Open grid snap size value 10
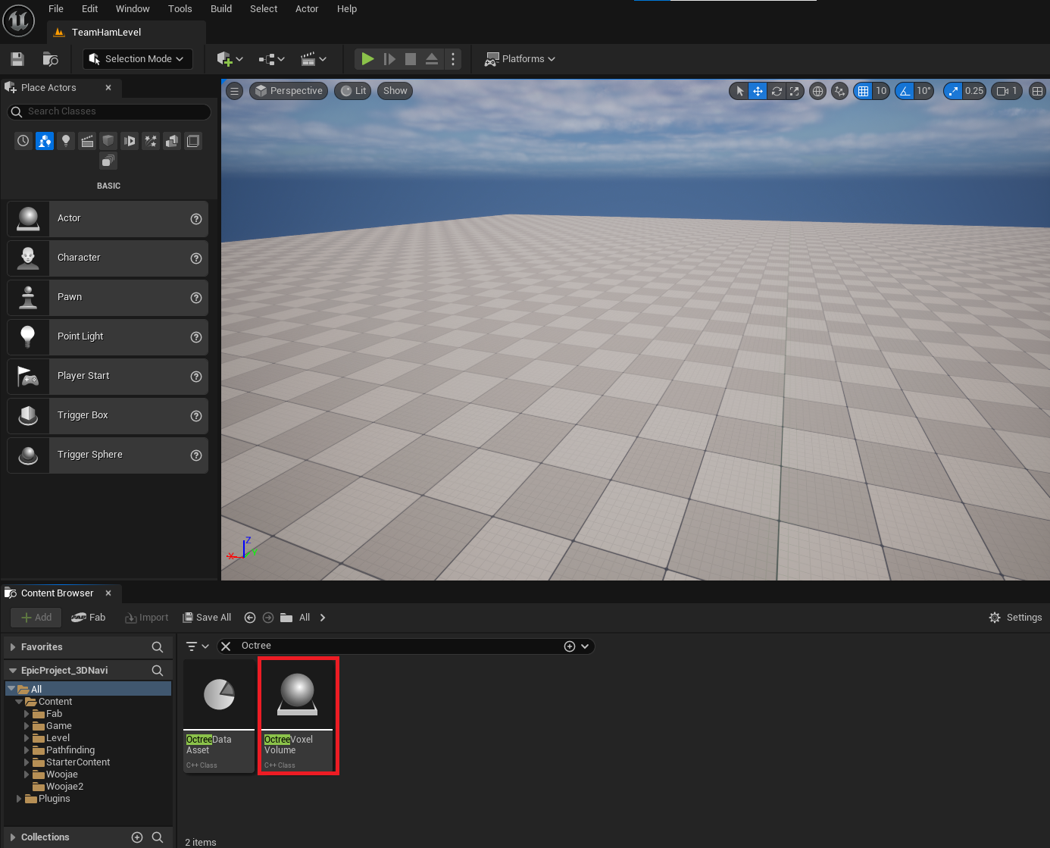The height and width of the screenshot is (848, 1050). click(881, 91)
